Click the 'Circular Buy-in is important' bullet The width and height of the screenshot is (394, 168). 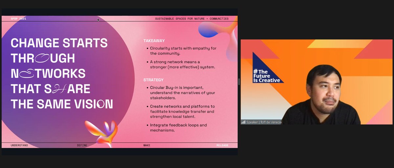180,92
